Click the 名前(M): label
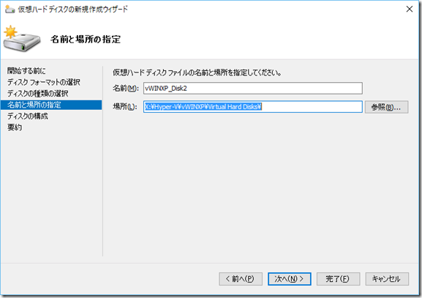The image size is (422, 298). [126, 89]
